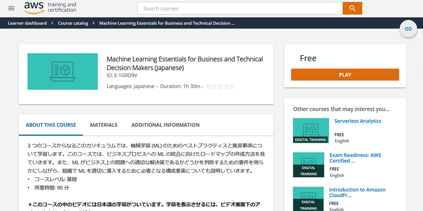Open Introduction to Amazon CloudFr... link
This screenshot has height=211, width=423.
click(x=357, y=192)
